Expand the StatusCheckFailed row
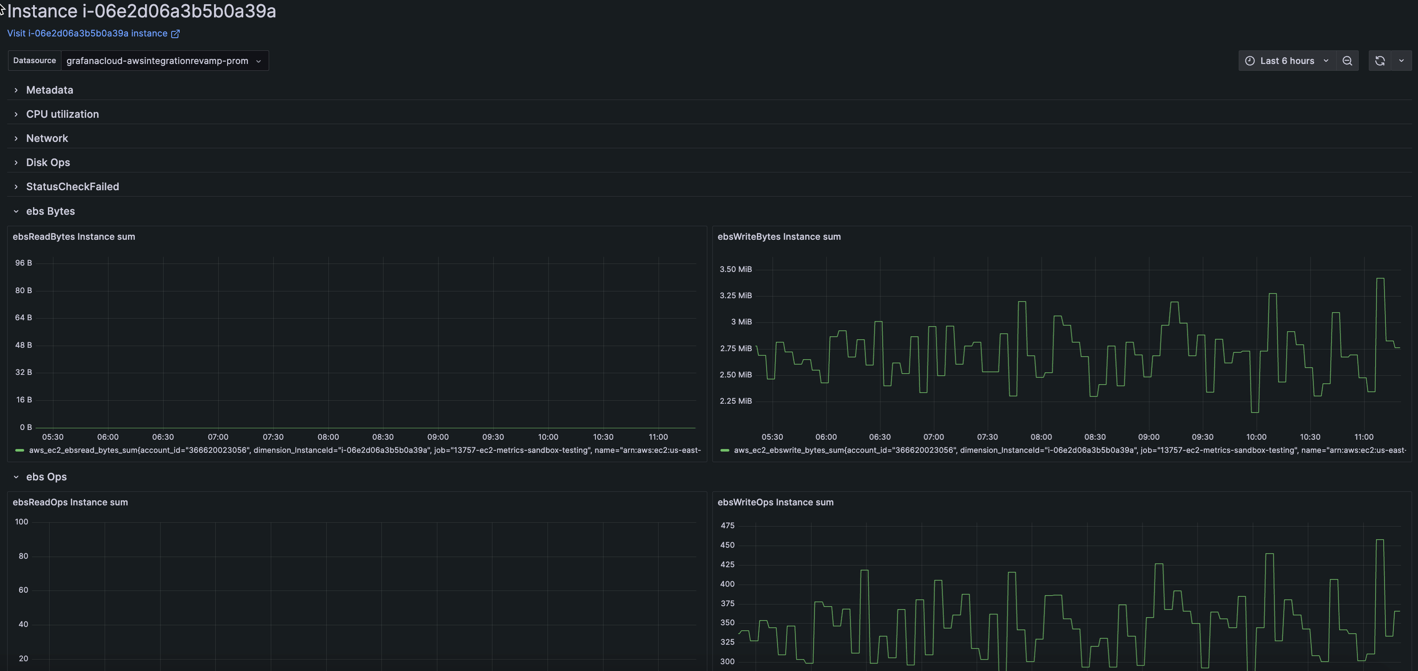 (72, 186)
